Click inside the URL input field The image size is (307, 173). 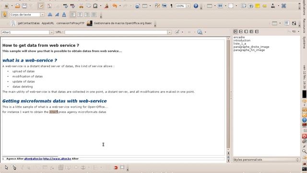pyautogui.click(x=116, y=32)
